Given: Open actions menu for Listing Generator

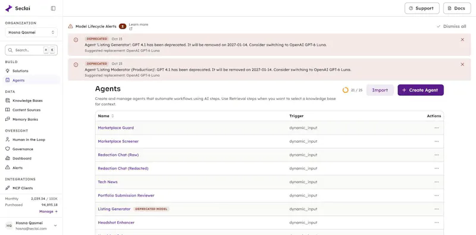Looking at the screenshot, I should (437, 209).
